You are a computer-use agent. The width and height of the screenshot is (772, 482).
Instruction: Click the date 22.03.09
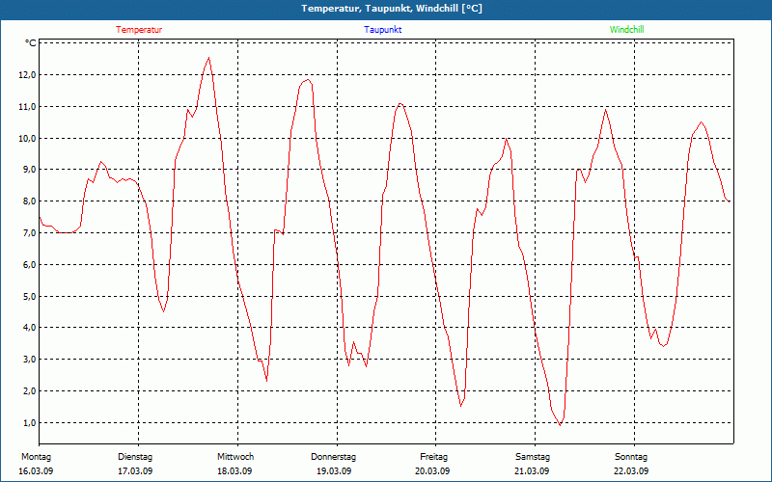(631, 471)
